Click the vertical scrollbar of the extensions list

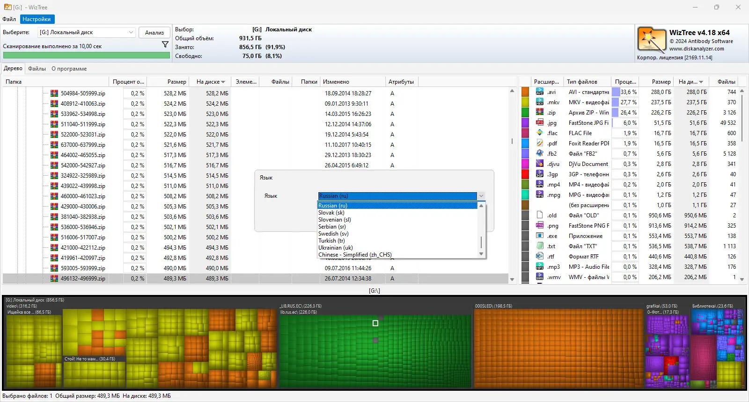[x=742, y=185]
